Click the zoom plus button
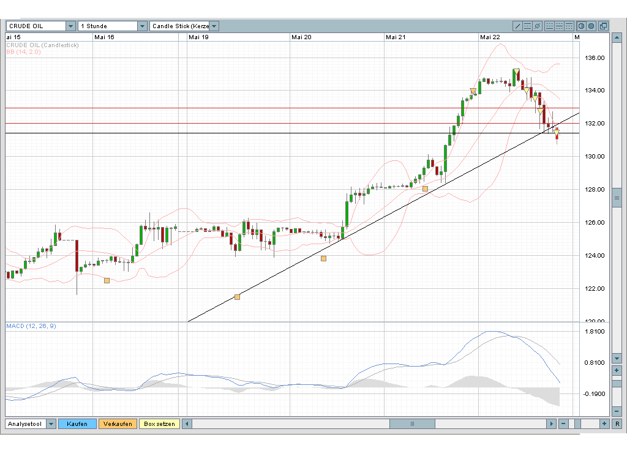627x470 pixels. coord(604,424)
